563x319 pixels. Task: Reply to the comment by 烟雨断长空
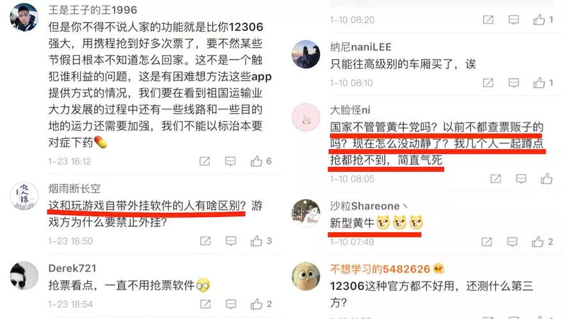tap(231, 241)
